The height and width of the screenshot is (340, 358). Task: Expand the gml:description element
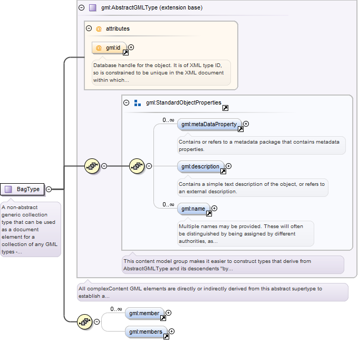point(228,166)
